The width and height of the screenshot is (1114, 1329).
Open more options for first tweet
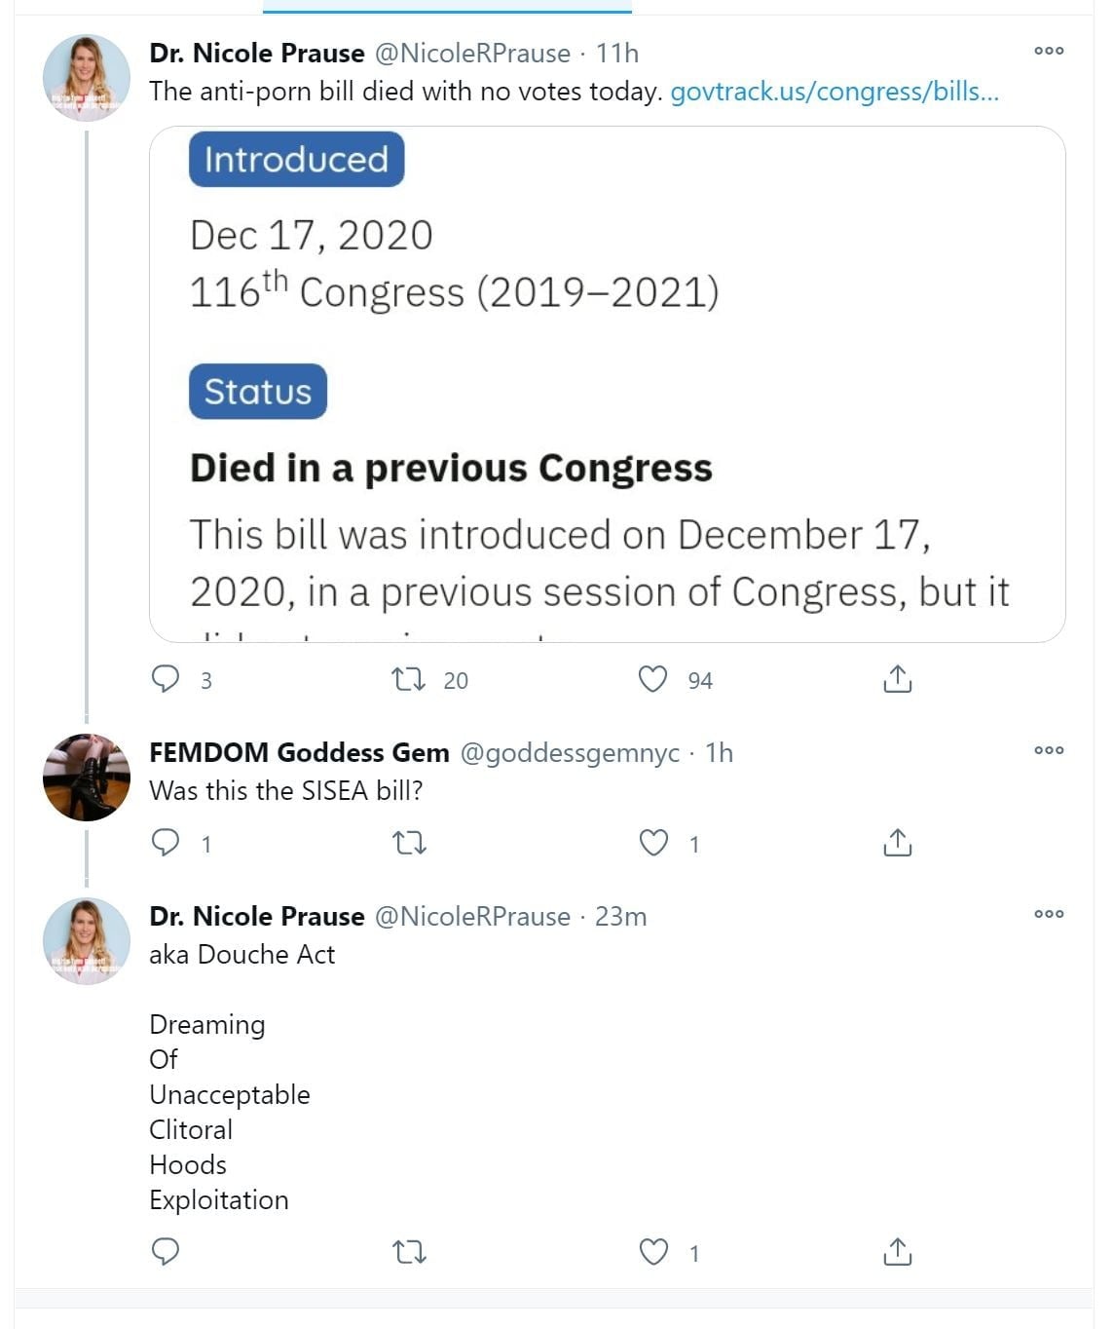click(1049, 51)
